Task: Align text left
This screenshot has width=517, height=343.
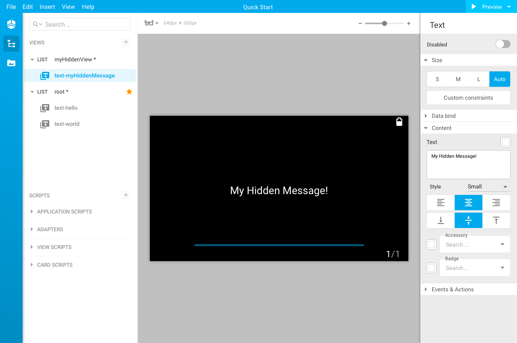Action: click(441, 203)
